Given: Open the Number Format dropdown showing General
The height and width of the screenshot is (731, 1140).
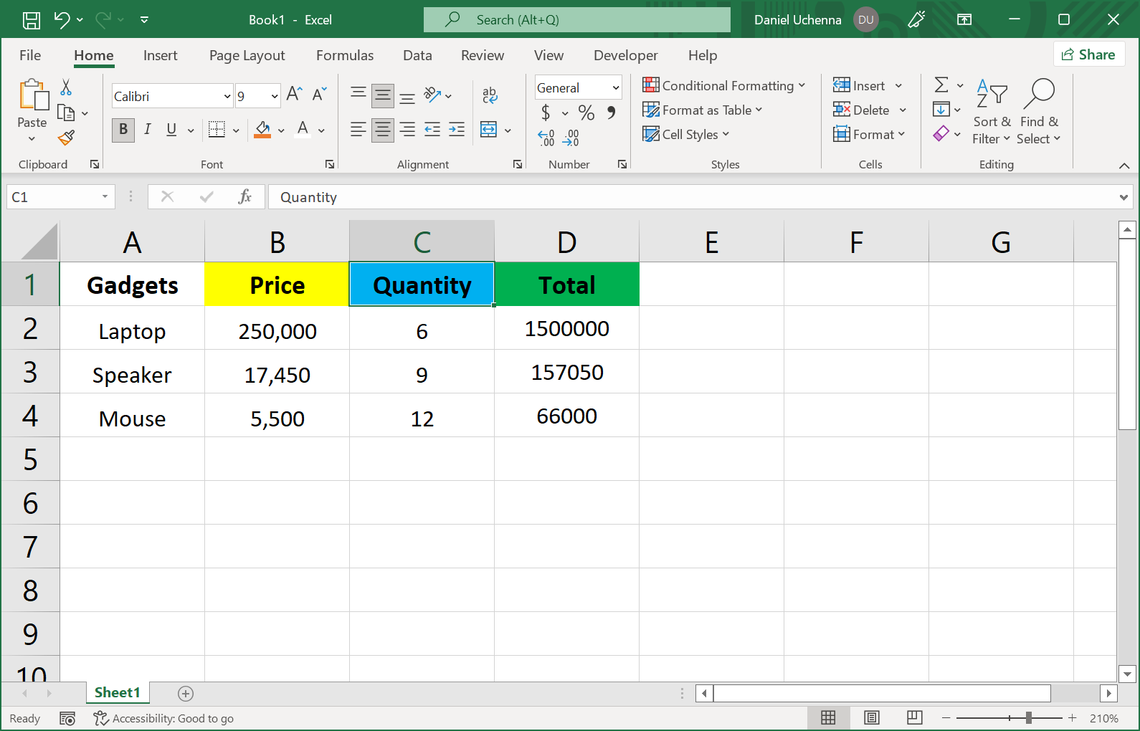Looking at the screenshot, I should click(615, 88).
